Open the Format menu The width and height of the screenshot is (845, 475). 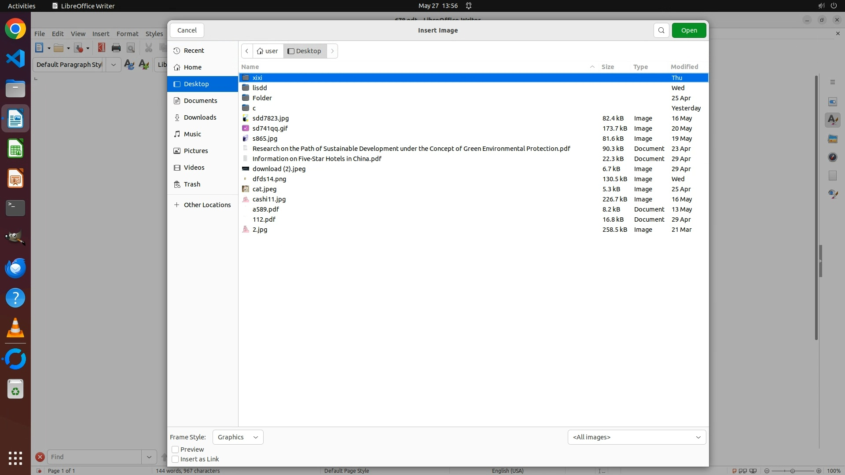pyautogui.click(x=127, y=34)
